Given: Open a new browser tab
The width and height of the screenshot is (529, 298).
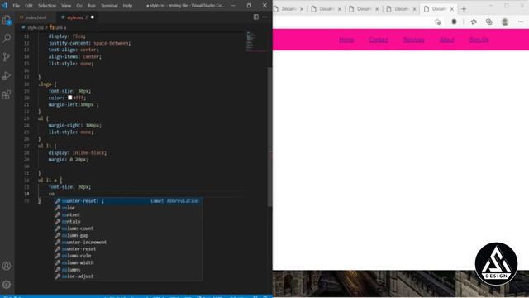Looking at the screenshot, I should click(464, 9).
